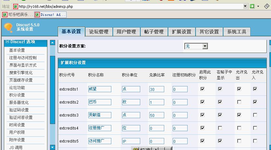Open the 用户管理 tab
The height and width of the screenshot is (150, 271).
(x=126, y=32)
